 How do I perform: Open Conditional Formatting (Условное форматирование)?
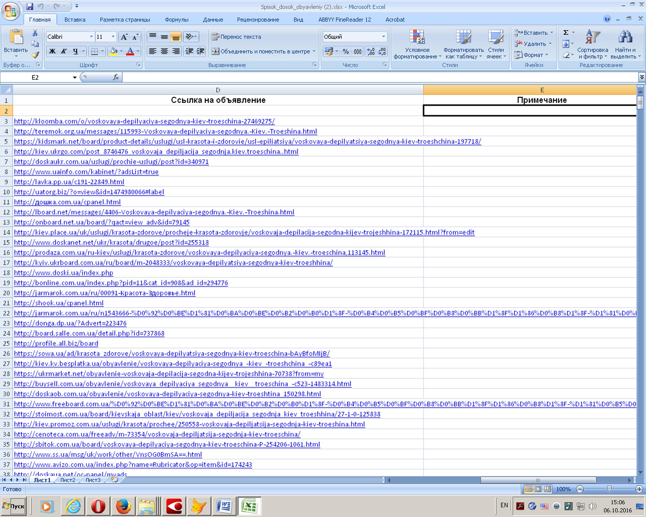(x=417, y=44)
